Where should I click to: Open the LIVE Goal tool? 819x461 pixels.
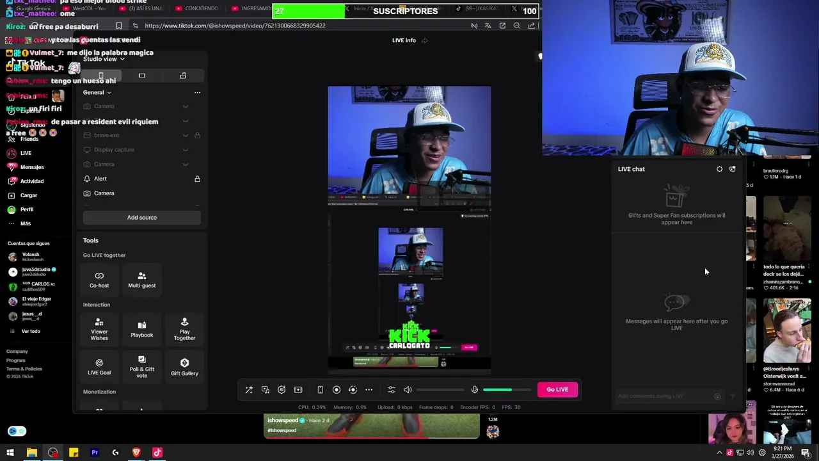coord(99,366)
